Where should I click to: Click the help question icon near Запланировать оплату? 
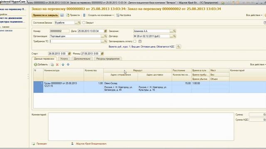(140, 41)
